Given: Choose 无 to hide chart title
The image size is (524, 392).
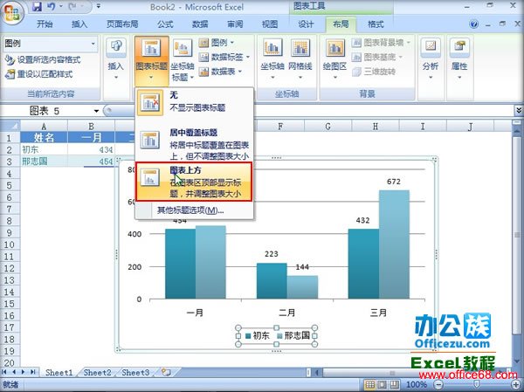Looking at the screenshot, I should (195, 102).
